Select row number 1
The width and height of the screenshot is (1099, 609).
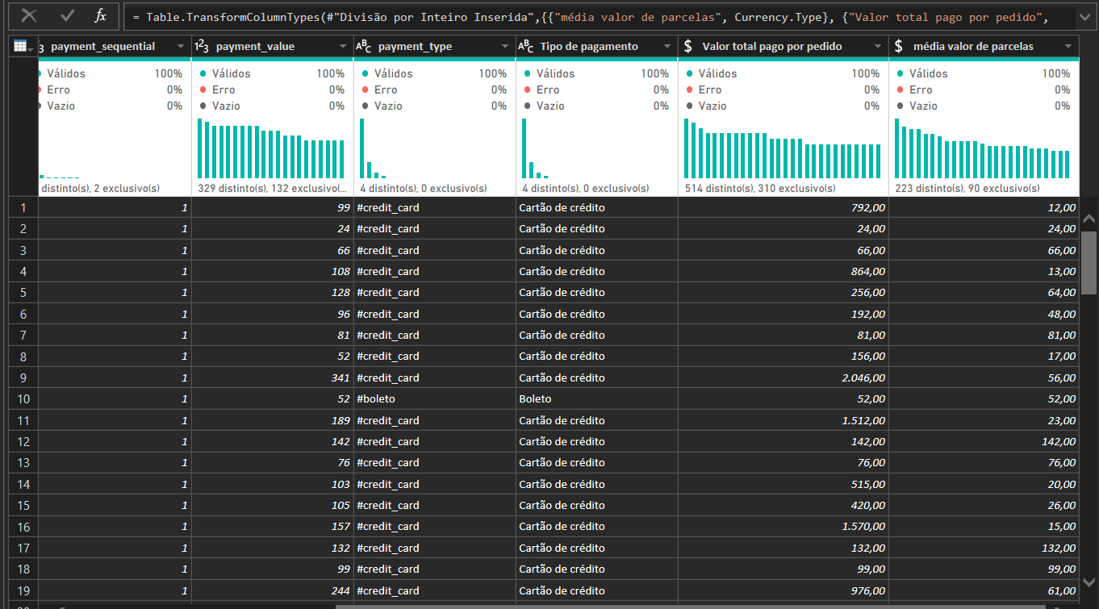click(x=23, y=207)
